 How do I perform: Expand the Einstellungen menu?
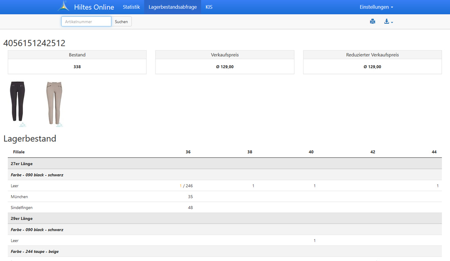(376, 7)
